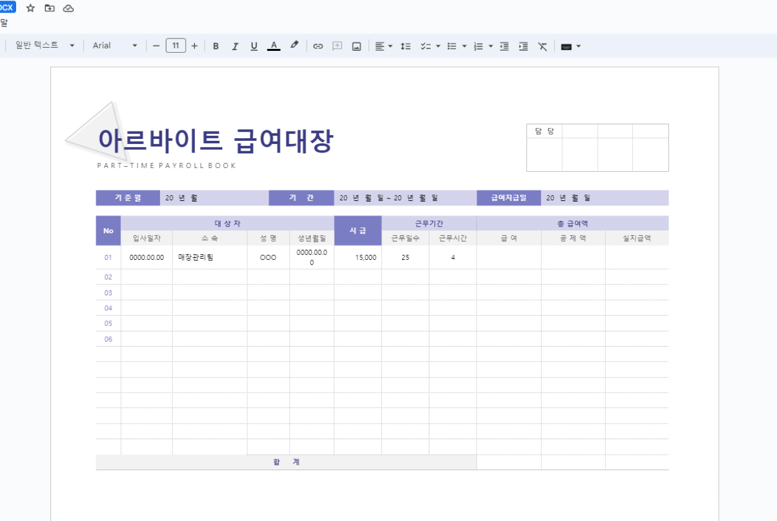
Task: Click the 총 급여액 column group header
Action: [573, 223]
